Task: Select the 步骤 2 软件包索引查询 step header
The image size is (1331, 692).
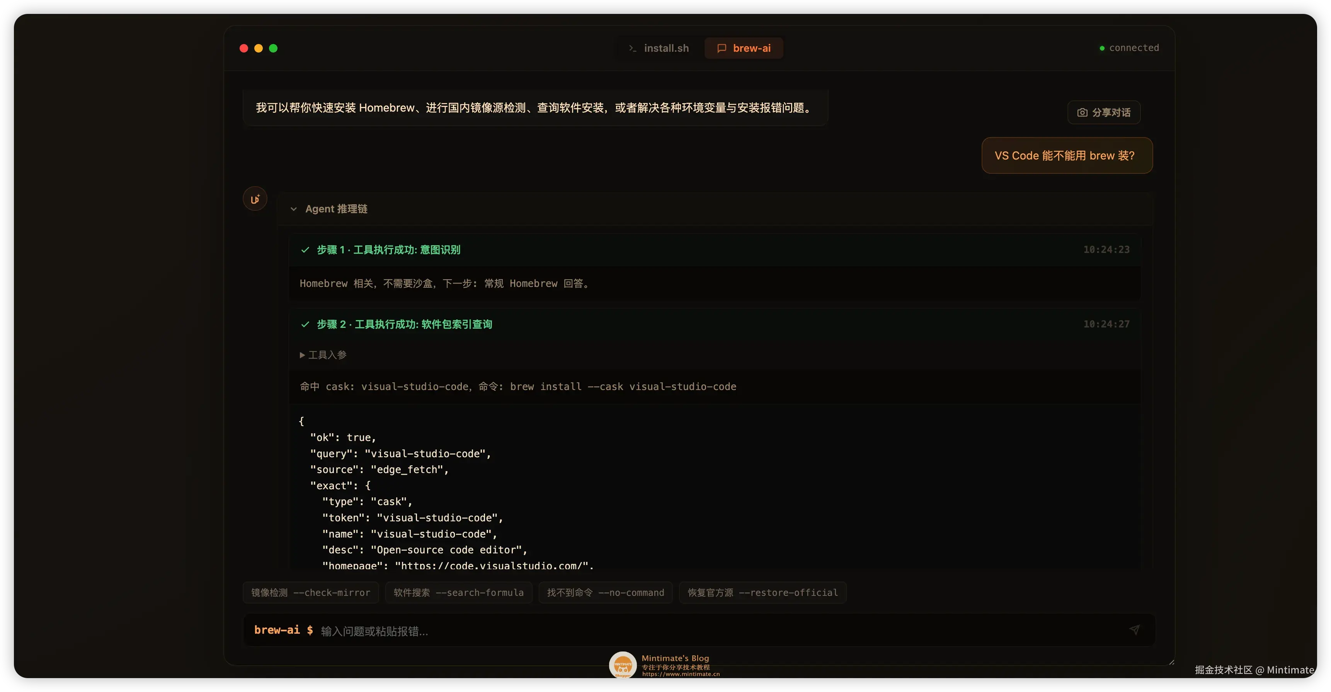Action: pyautogui.click(x=715, y=324)
